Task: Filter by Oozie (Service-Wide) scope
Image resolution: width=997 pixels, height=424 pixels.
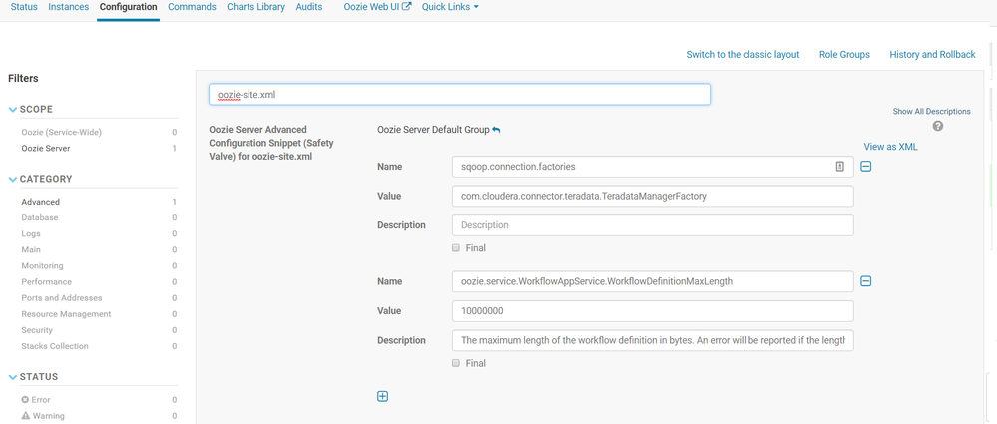Action: (62, 132)
